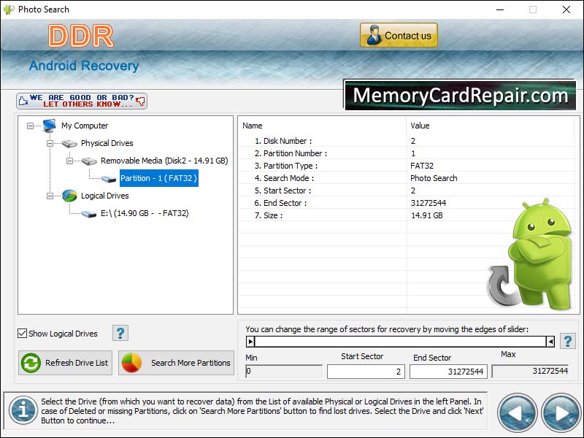Click the Back arrow button

coord(517,412)
